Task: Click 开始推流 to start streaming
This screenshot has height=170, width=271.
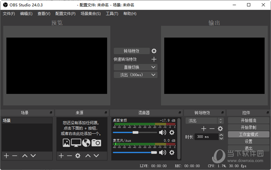Action: [x=248, y=120]
